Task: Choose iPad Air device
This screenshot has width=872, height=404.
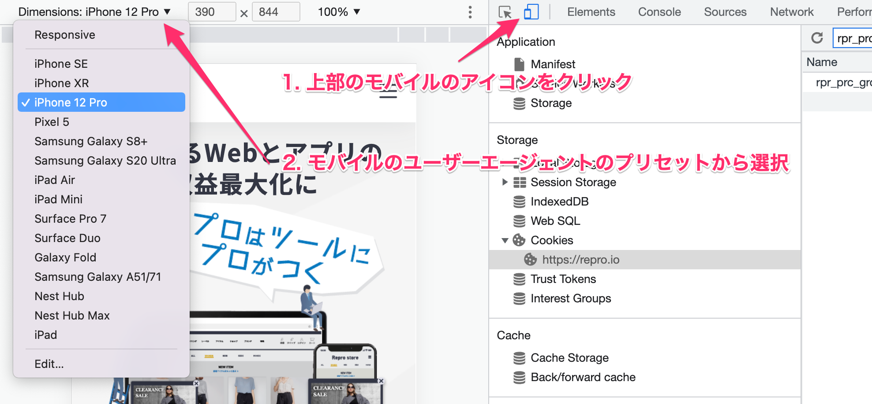Action: [x=101, y=180]
